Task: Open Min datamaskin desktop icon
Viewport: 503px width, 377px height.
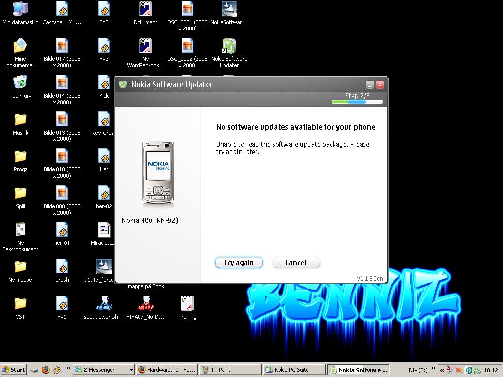Action: coord(20,13)
